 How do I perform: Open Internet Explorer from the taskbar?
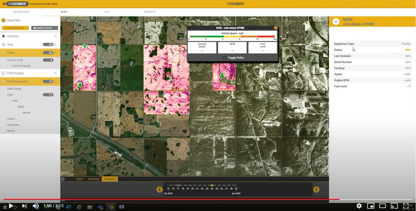[79, 207]
